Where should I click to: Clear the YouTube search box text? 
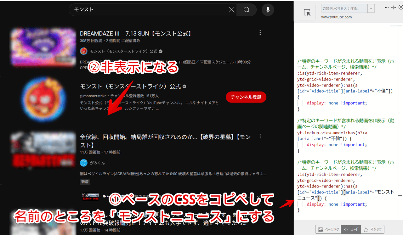(231, 10)
